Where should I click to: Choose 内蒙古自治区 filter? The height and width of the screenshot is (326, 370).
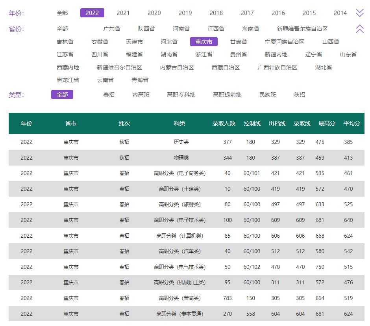click(177, 67)
